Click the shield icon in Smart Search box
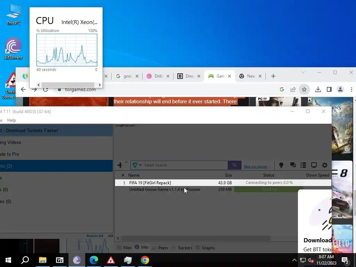356x267 pixels. pos(135,165)
